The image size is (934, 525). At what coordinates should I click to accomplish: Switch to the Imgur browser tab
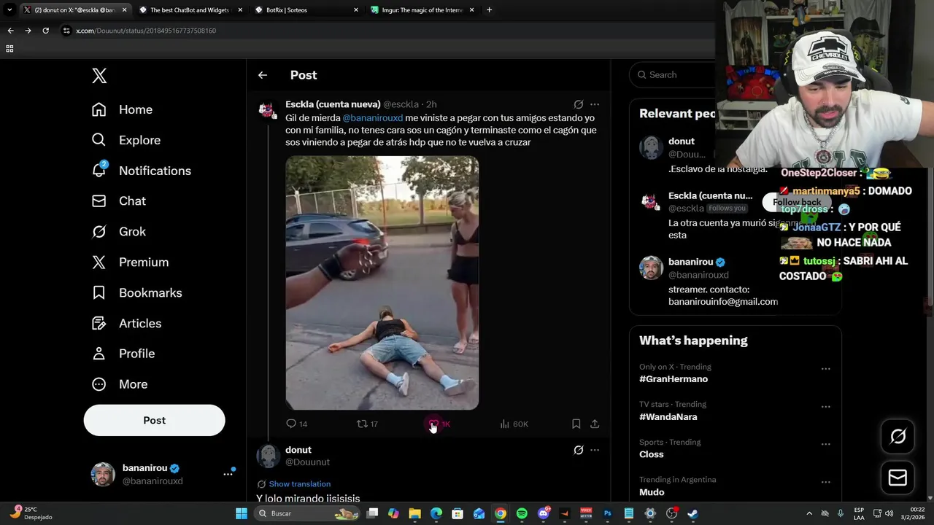click(x=422, y=10)
